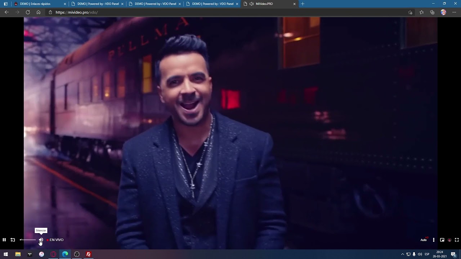
Task: Open OBS Studio from the taskbar
Action: click(77, 254)
